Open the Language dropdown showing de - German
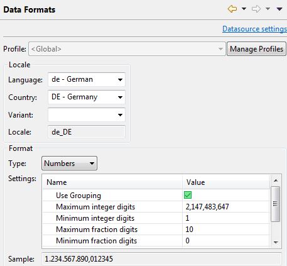Viewport: 287px width, 266px height. click(87, 79)
